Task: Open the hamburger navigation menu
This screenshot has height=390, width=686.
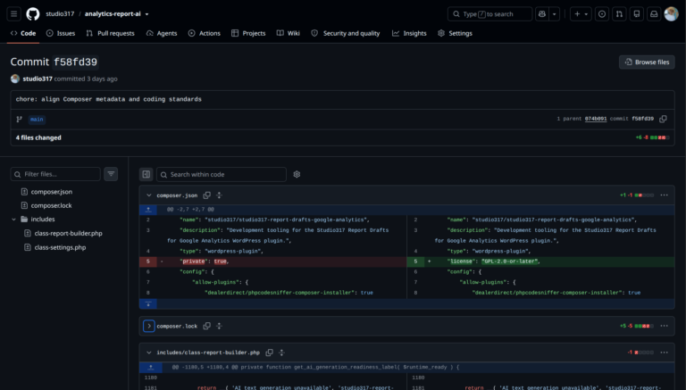Action: click(14, 14)
